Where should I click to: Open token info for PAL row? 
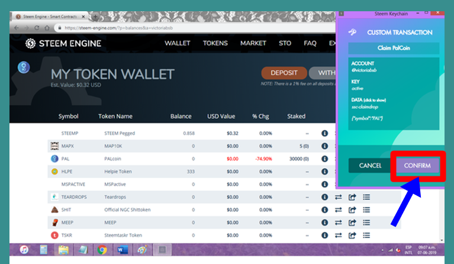coord(324,159)
